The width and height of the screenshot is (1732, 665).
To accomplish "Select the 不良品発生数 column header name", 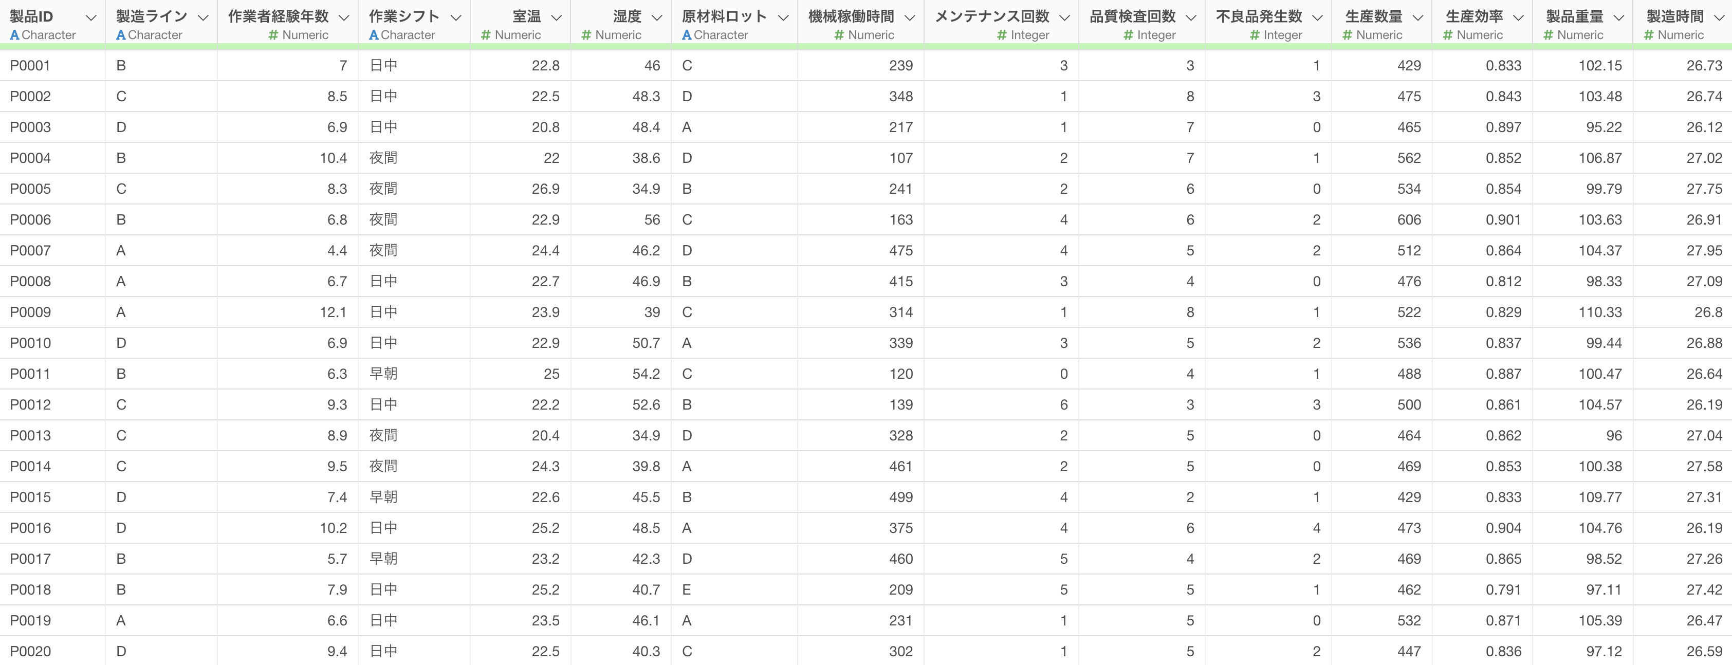I will tap(1259, 17).
